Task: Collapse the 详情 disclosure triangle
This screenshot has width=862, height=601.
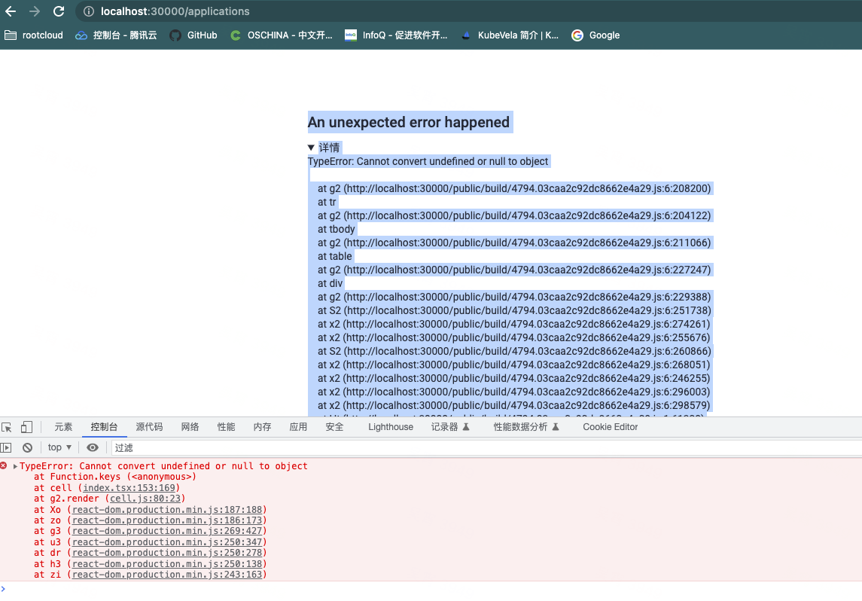Action: [x=311, y=148]
